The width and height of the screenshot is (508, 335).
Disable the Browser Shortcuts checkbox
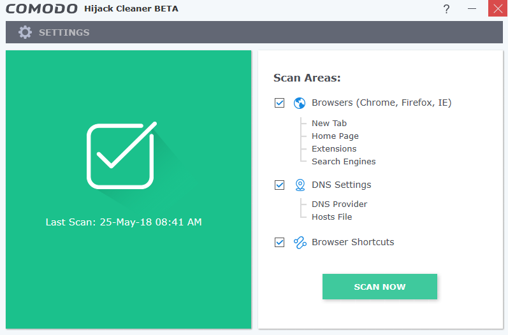279,242
